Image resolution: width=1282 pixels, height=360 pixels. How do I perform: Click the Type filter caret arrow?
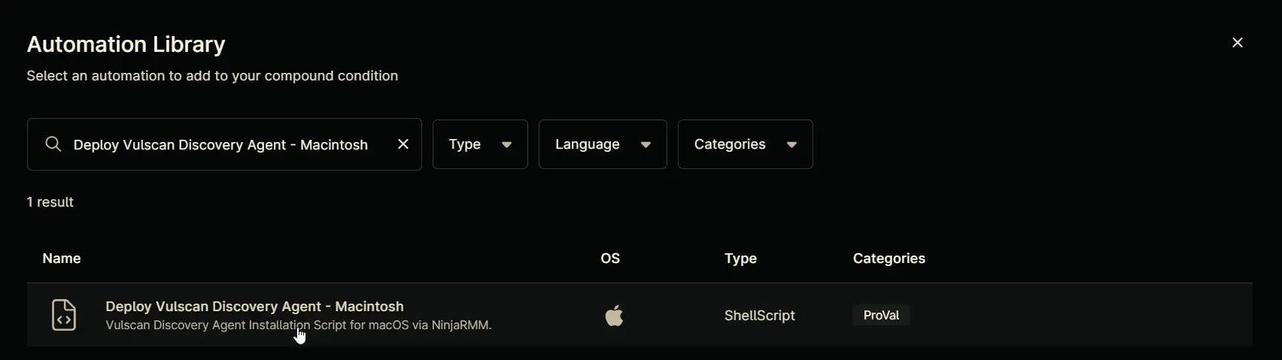pyautogui.click(x=506, y=145)
